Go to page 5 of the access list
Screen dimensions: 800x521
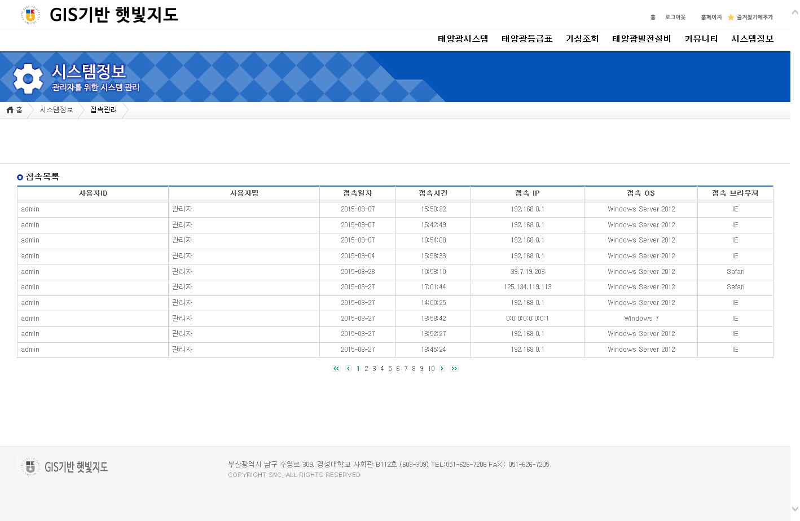point(390,369)
